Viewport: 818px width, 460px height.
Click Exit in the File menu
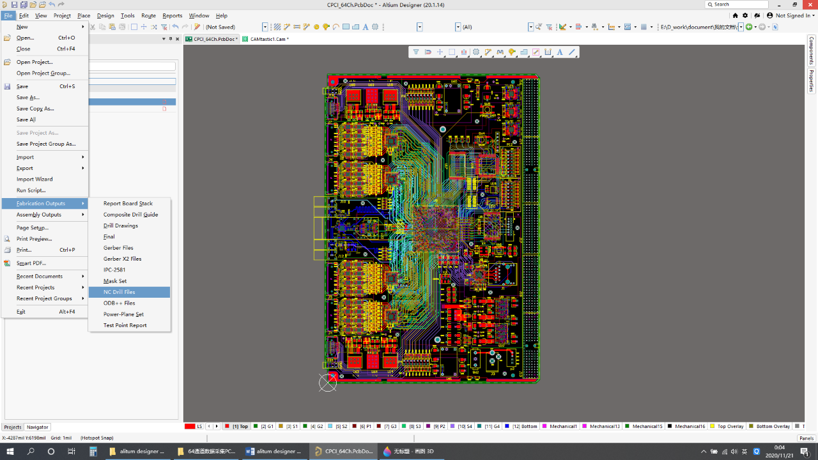[45, 312]
